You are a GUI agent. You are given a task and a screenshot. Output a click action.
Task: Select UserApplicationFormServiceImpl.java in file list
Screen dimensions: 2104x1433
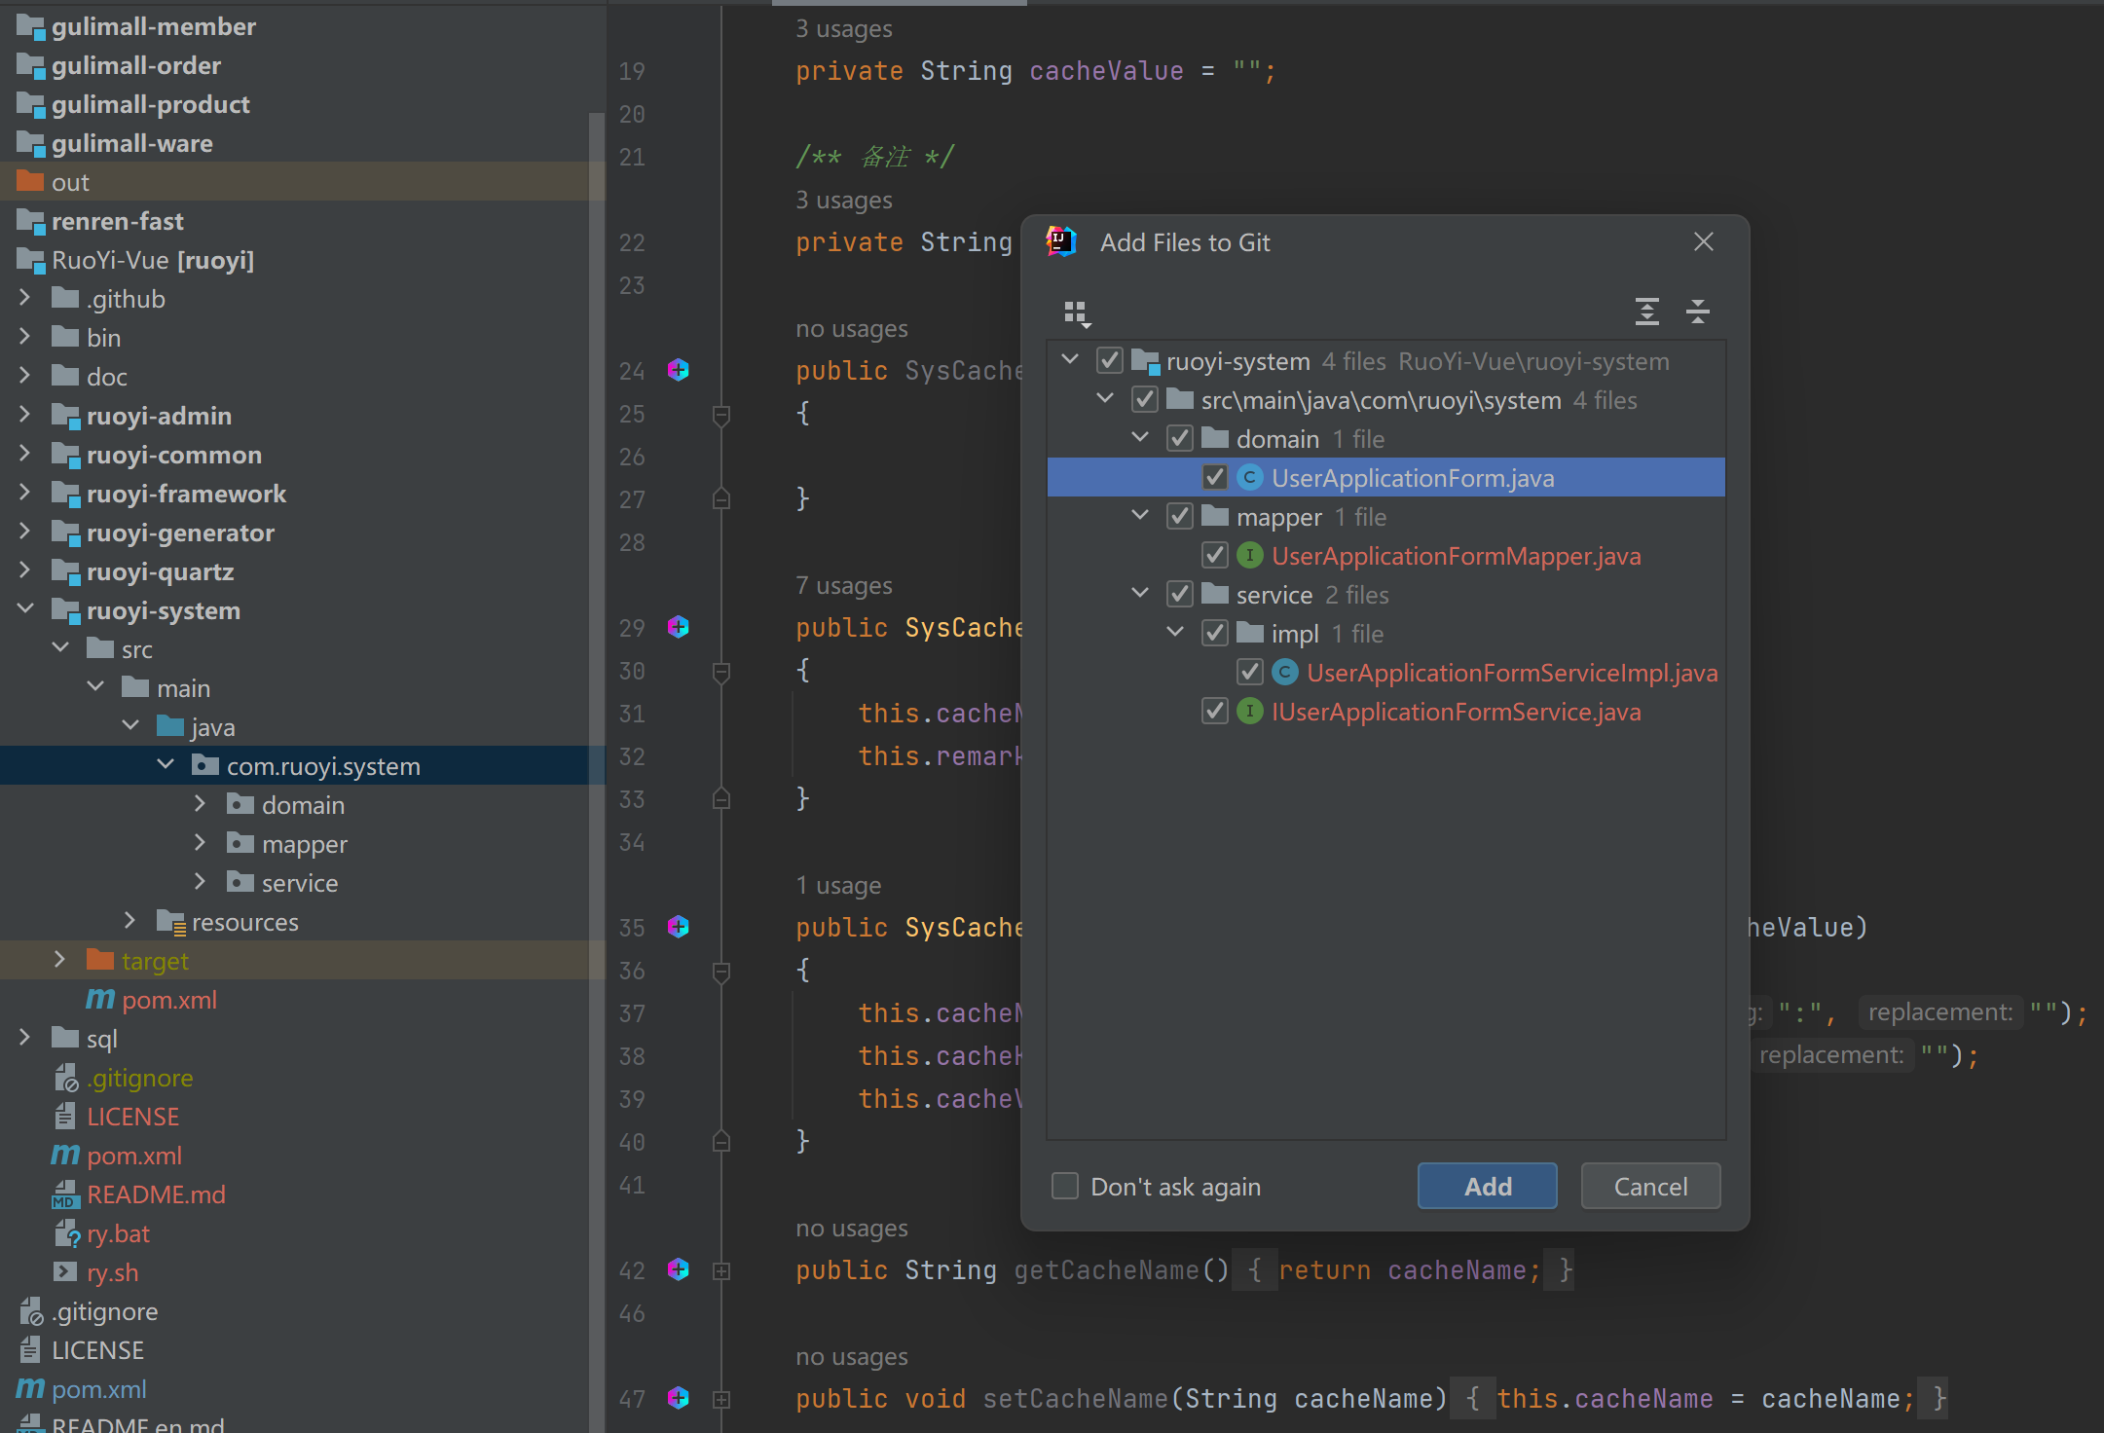[x=1511, y=673]
